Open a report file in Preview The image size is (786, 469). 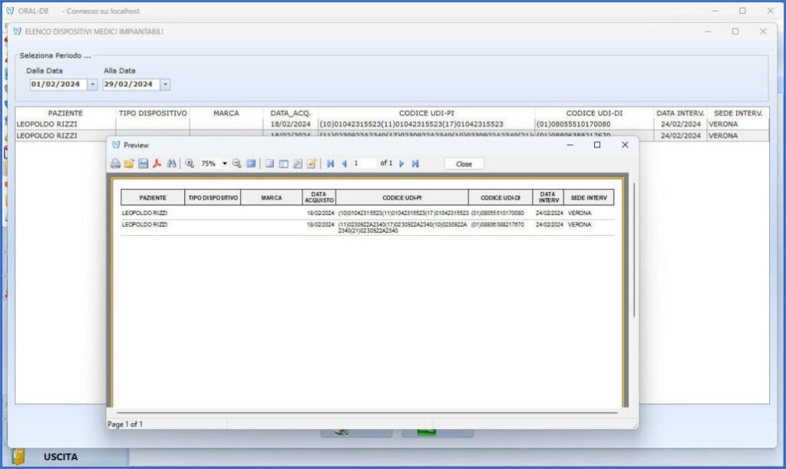click(129, 163)
